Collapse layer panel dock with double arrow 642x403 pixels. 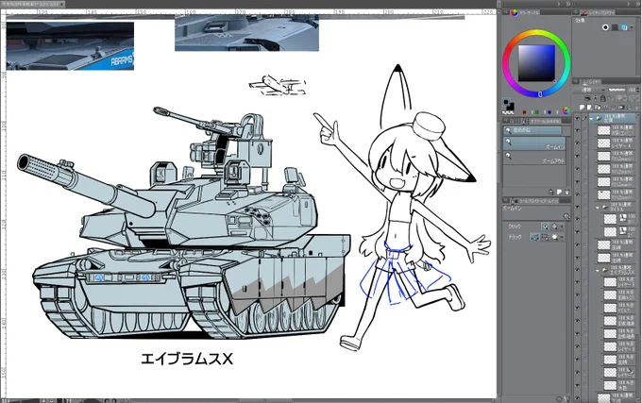[x=639, y=3]
